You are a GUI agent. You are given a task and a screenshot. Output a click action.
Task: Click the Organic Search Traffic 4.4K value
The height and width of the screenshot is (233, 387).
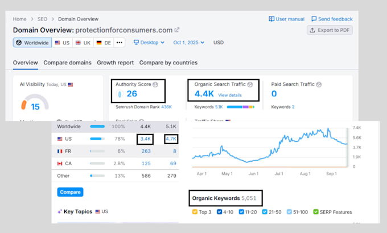[x=204, y=94]
